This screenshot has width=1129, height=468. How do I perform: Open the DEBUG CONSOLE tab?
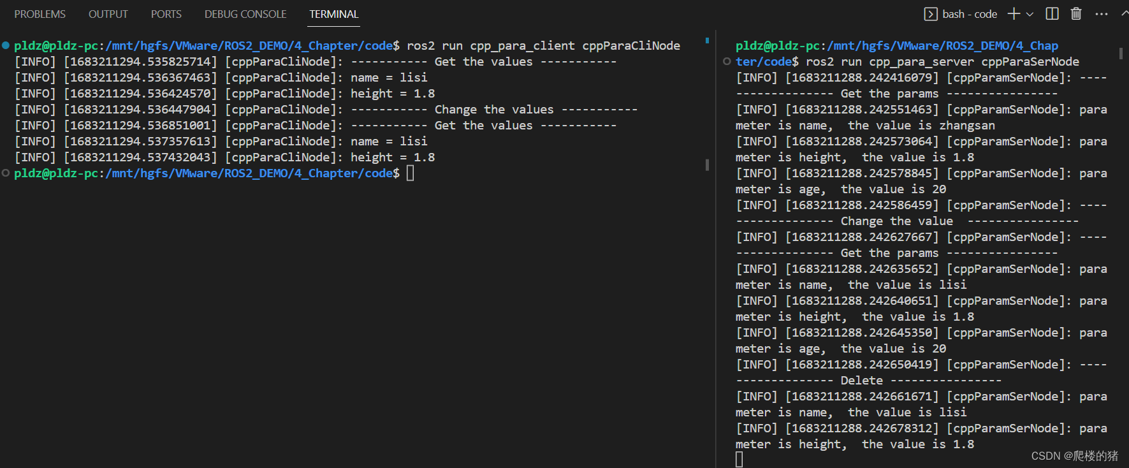245,14
